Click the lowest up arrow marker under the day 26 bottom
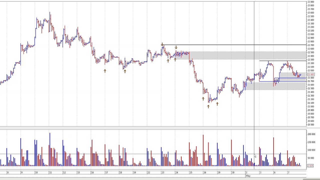Image resolution: width=320 pixels, height=180 pixels. pyautogui.click(x=208, y=106)
